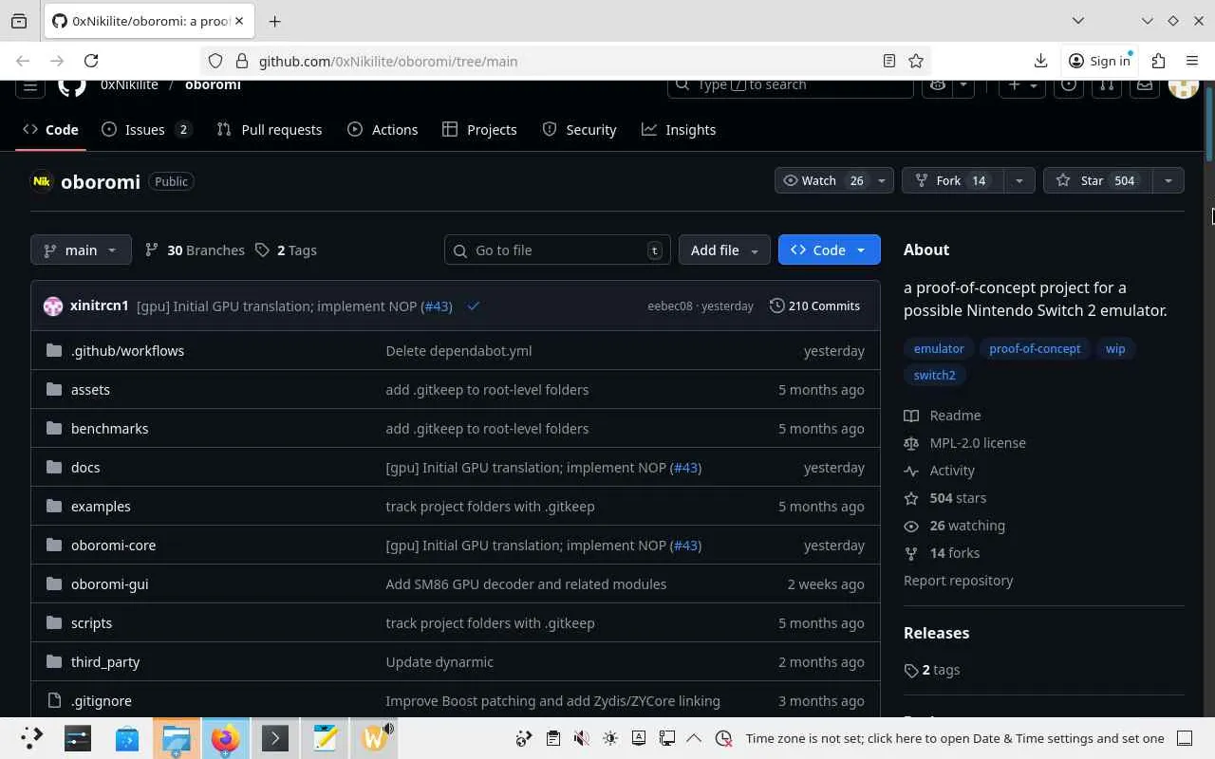This screenshot has width=1215, height=759.
Task: Toggle reader view icon in address bar
Action: [x=889, y=61]
